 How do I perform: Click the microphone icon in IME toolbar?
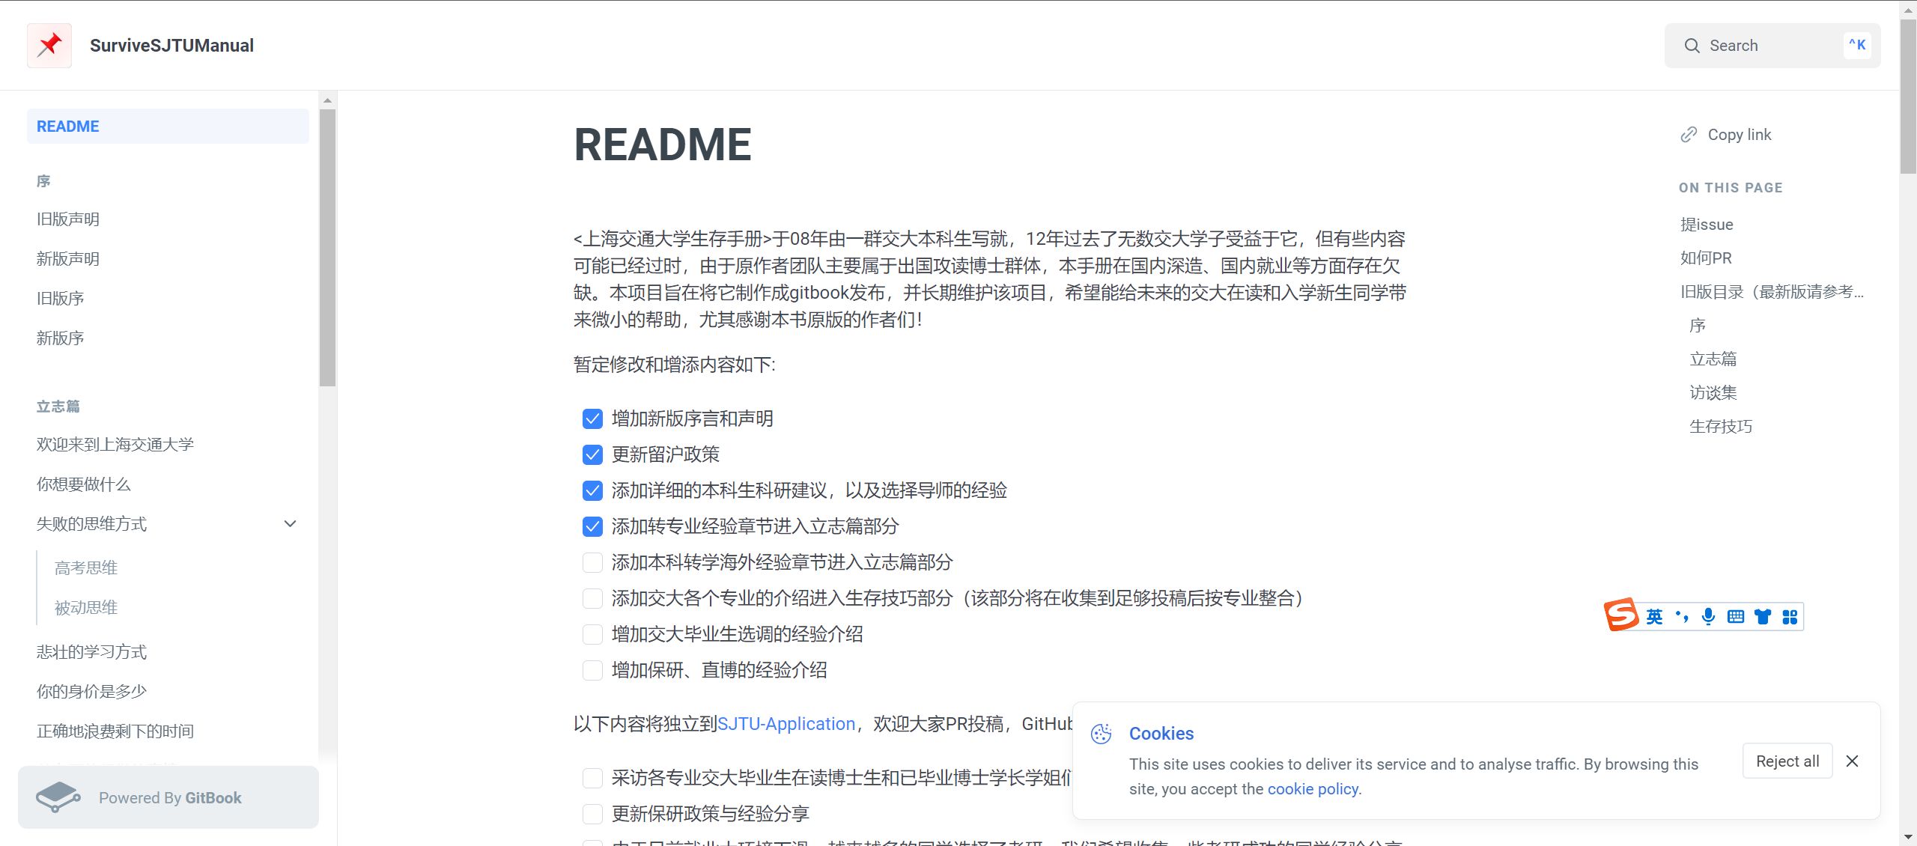click(1708, 616)
